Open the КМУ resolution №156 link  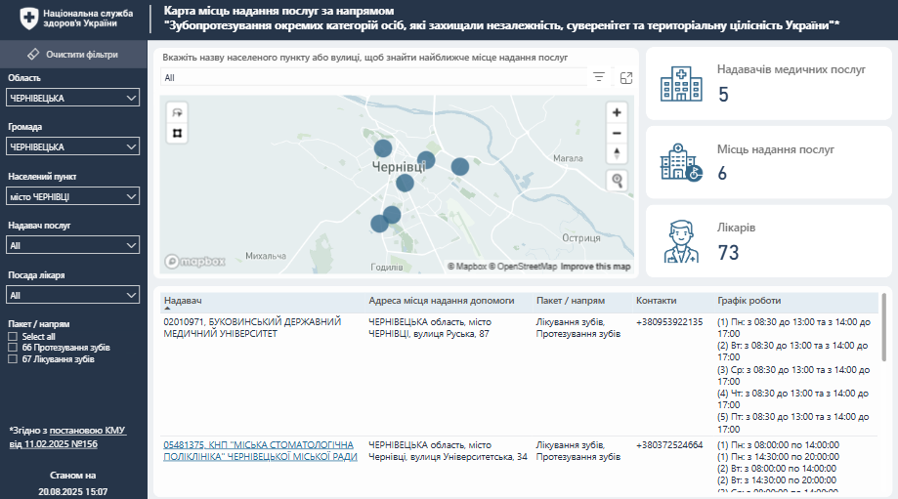67,437
